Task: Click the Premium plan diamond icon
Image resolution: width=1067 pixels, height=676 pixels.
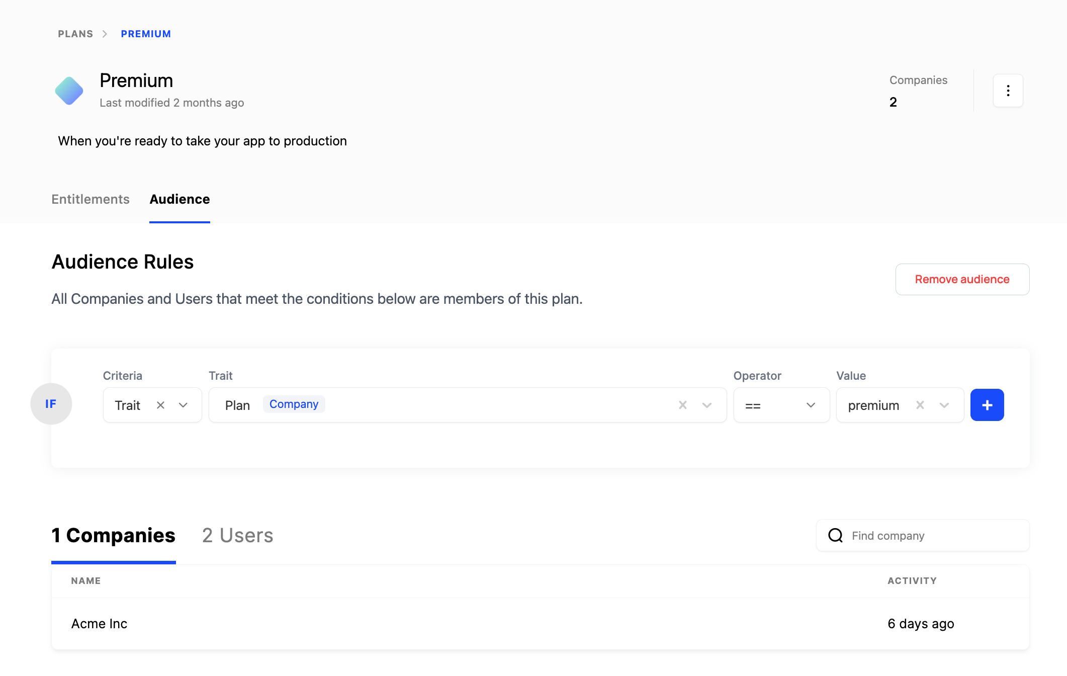Action: pos(69,91)
